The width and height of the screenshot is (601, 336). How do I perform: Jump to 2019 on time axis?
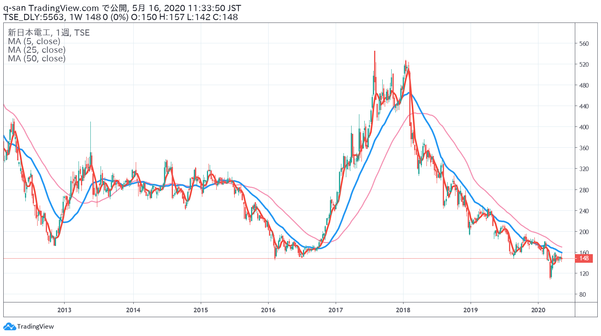pos(471,310)
